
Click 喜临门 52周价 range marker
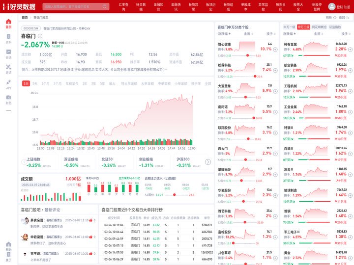tap(174, 195)
